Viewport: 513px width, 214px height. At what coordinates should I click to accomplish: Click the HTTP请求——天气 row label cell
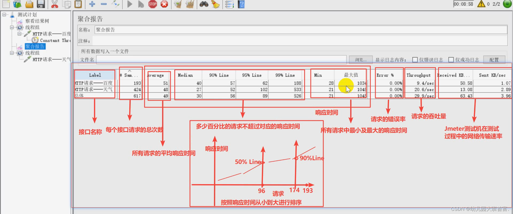[x=95, y=89]
